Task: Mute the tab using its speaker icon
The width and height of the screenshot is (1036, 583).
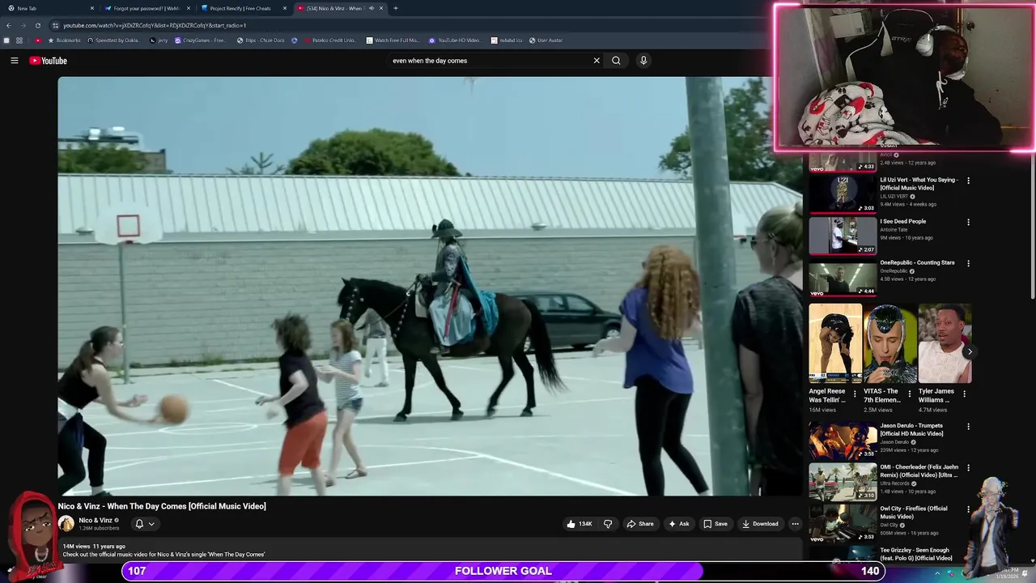Action: 371,8
